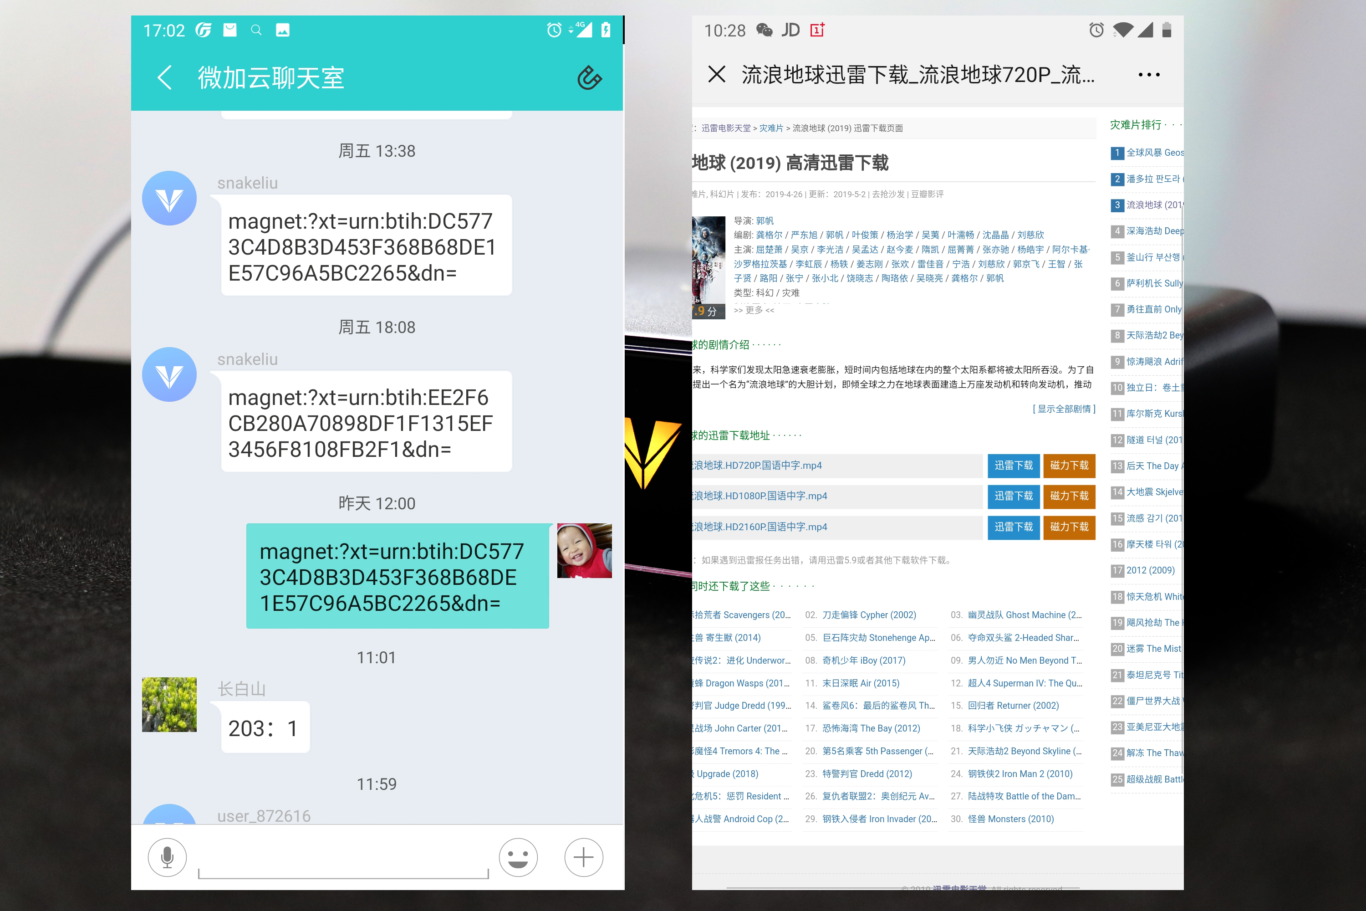The width and height of the screenshot is (1366, 911).
Task: Open the 长白山 user's flower avatar
Action: [x=169, y=704]
